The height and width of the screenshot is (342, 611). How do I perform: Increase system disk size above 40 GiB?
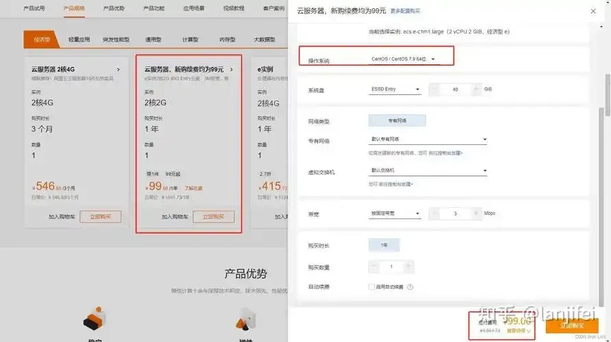click(476, 90)
